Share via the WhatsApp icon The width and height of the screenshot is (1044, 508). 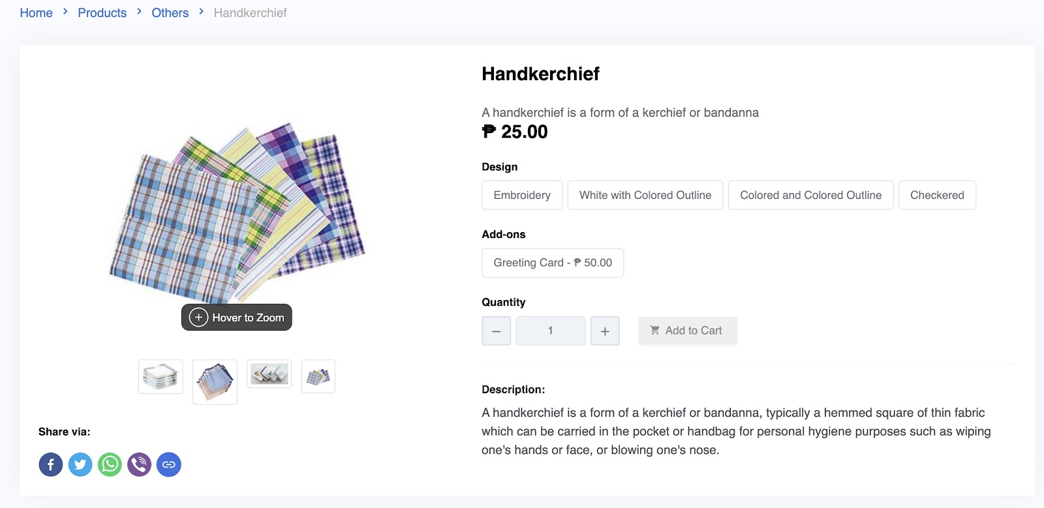[110, 464]
